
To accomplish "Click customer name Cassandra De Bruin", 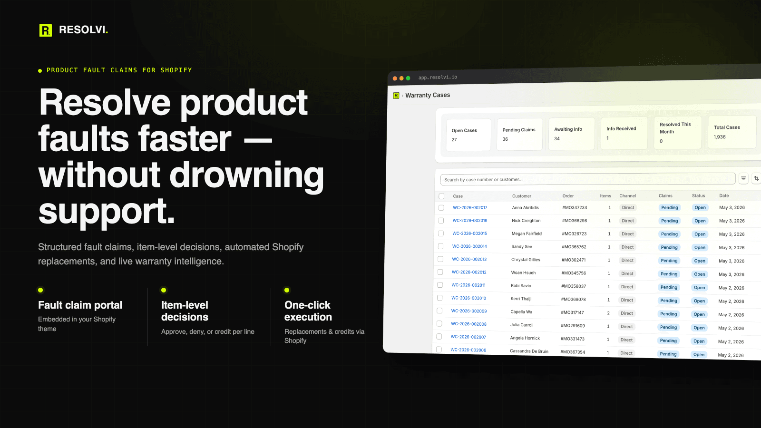I will click(529, 351).
